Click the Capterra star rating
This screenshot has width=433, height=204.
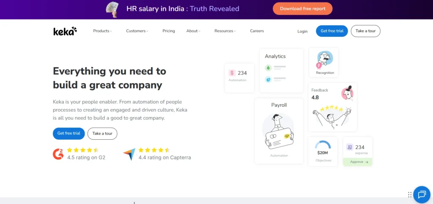(154, 150)
